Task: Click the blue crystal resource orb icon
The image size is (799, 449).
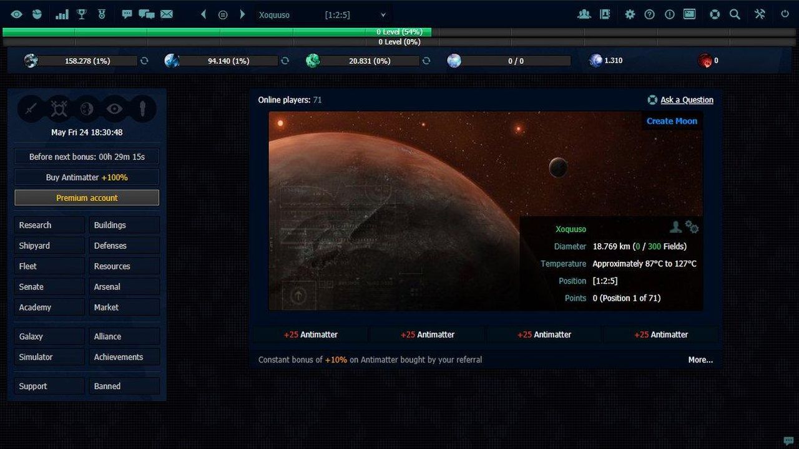Action: (x=172, y=60)
